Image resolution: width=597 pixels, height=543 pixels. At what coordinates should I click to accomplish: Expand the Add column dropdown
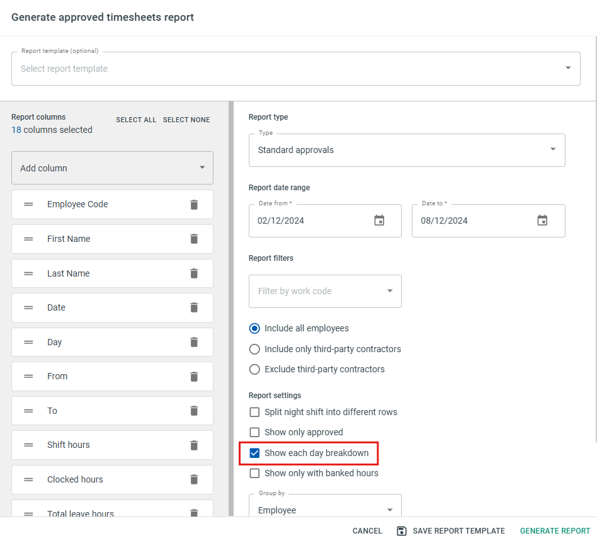112,168
